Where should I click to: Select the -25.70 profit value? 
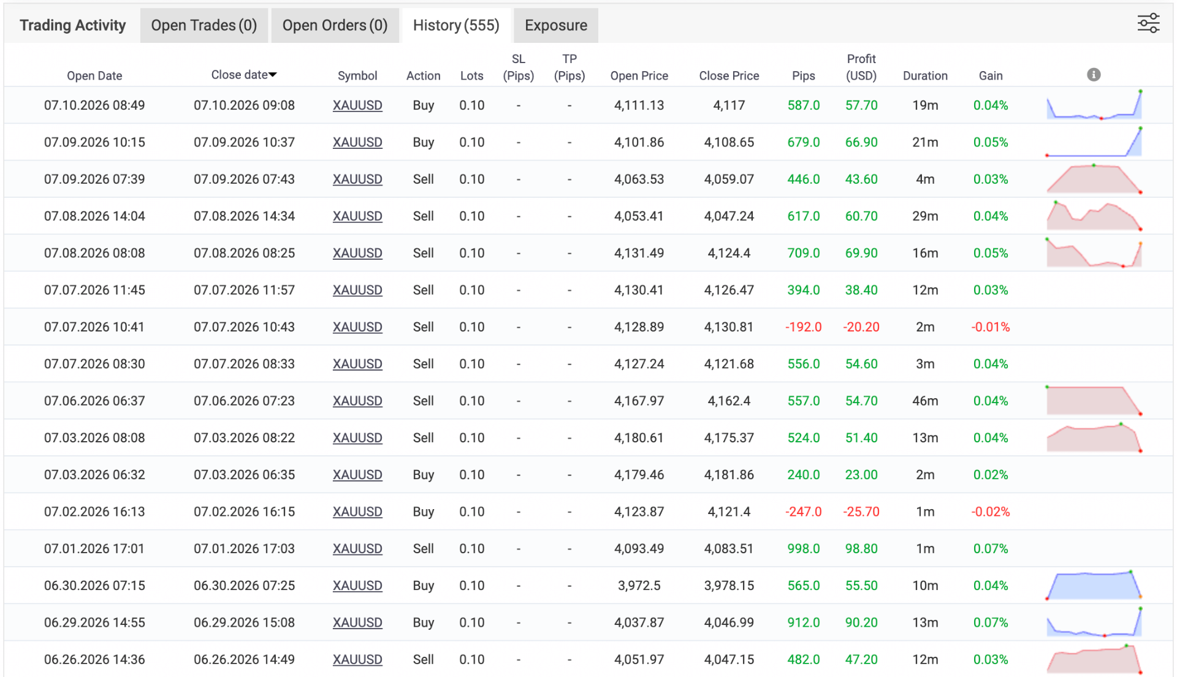point(861,512)
